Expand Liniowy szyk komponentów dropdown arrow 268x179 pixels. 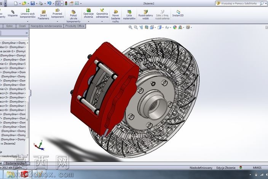(x=27, y=22)
